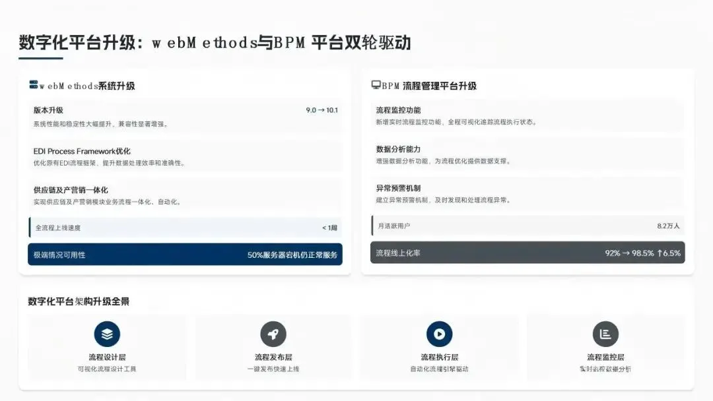Select the 月活跃用户 label
The width and height of the screenshot is (713, 401).
(x=393, y=226)
